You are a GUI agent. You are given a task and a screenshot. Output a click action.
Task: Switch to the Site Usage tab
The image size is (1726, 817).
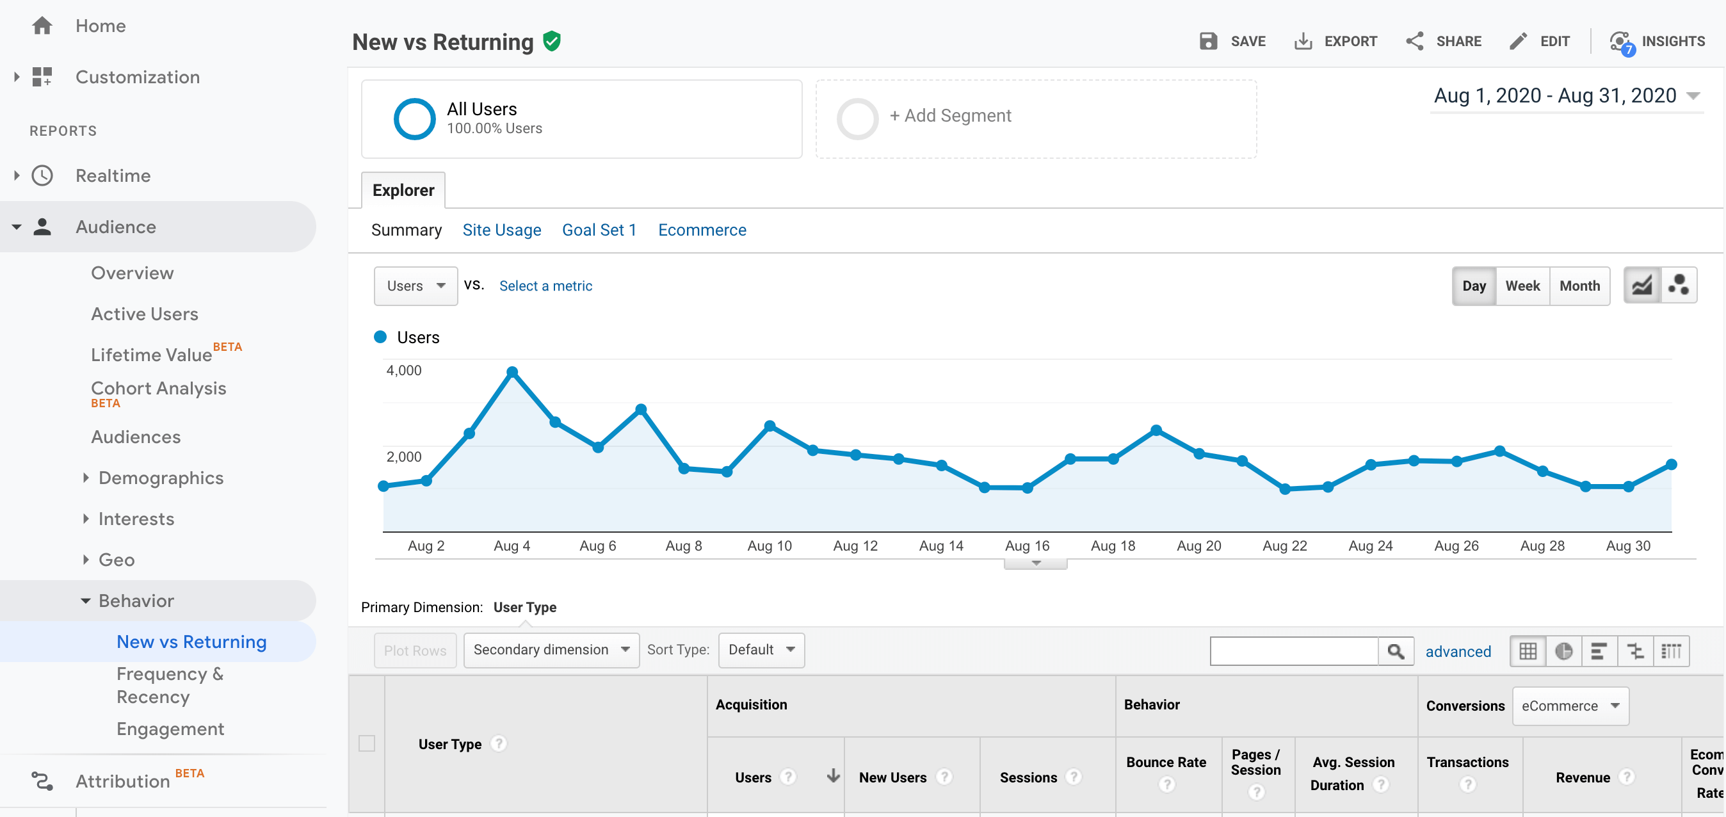[x=501, y=230]
